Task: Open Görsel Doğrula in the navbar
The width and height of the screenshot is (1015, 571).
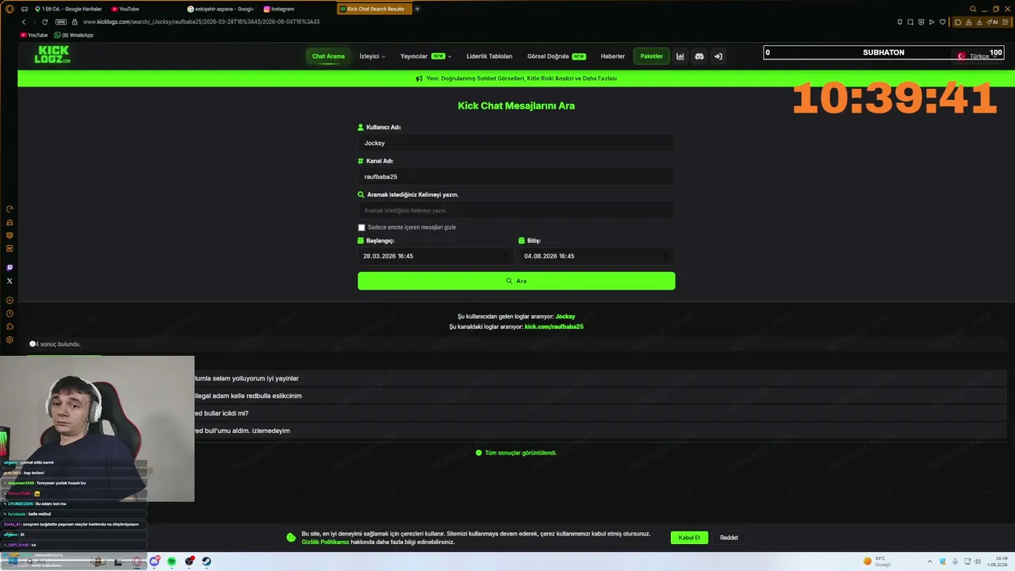Action: coord(556,56)
